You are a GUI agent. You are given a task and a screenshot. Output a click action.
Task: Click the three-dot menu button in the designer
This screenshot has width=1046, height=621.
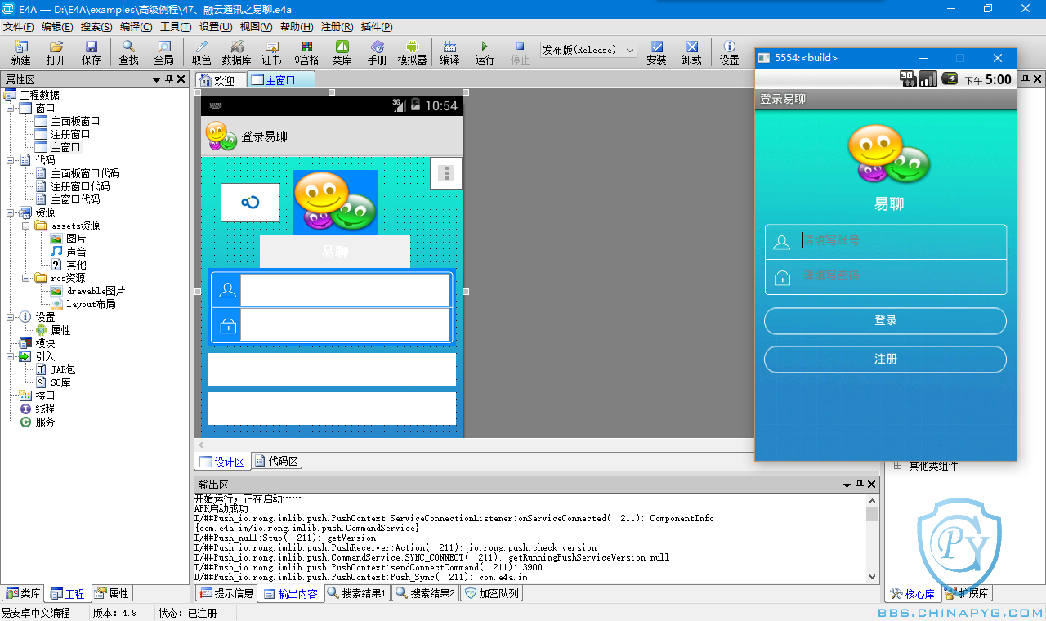click(x=445, y=173)
